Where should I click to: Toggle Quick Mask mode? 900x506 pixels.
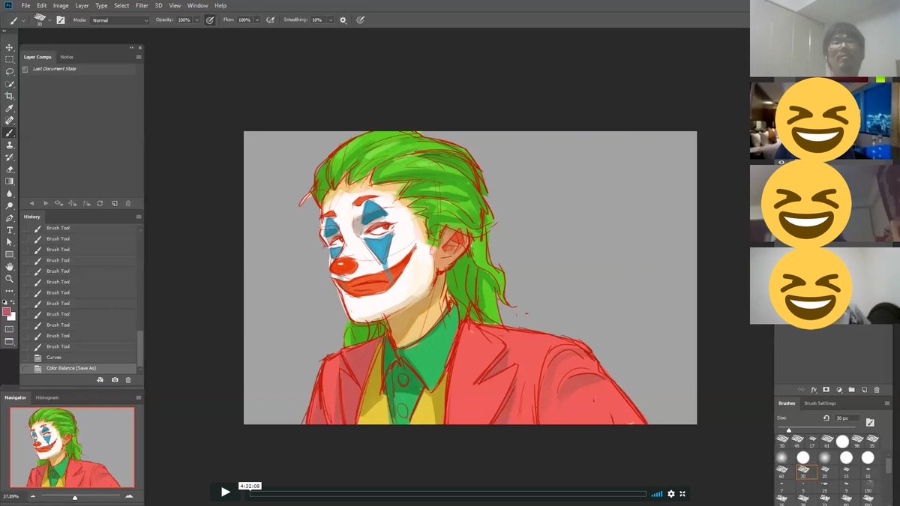[x=9, y=328]
